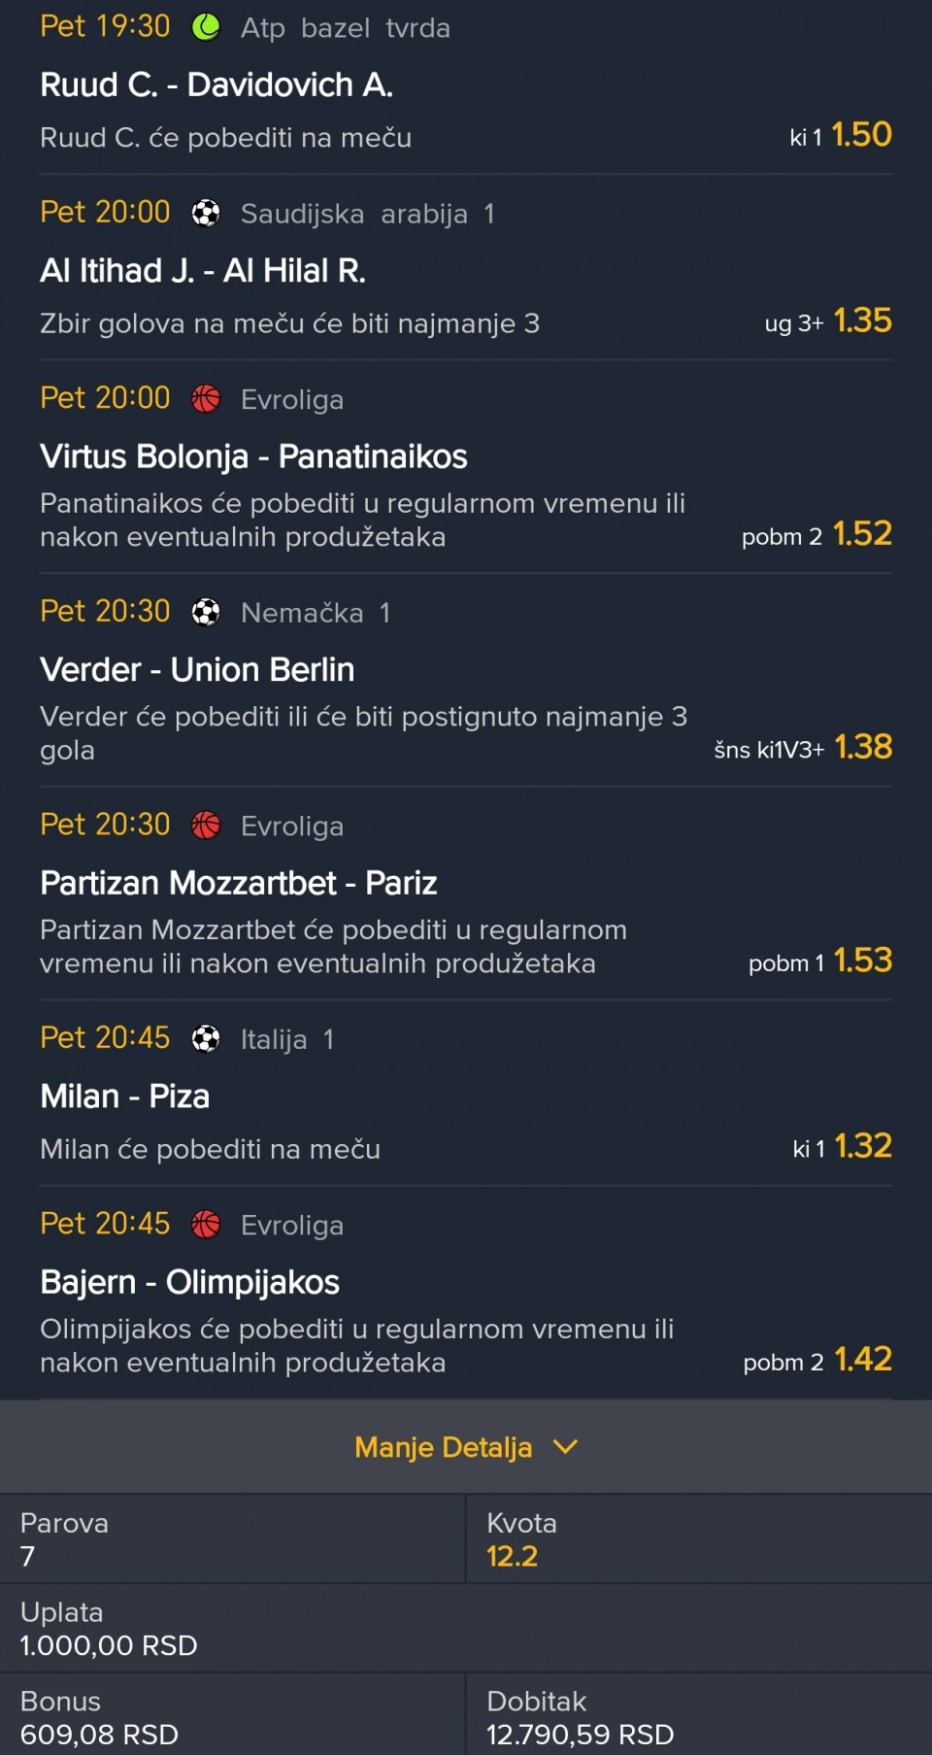
Task: Click the total Kvota value 12.2
Action: click(512, 1556)
